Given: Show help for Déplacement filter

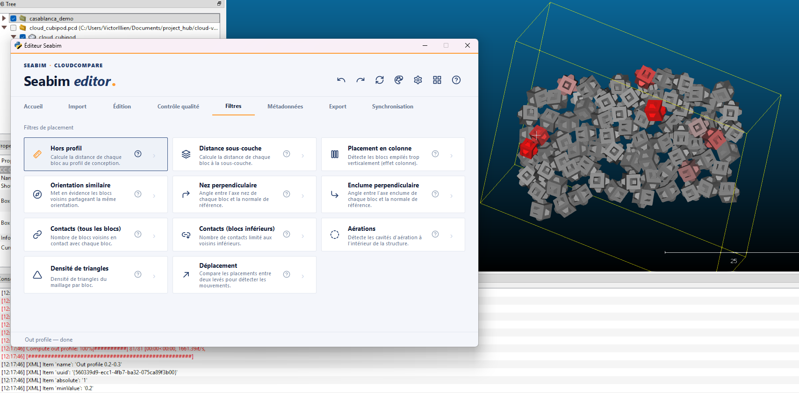Looking at the screenshot, I should coord(287,274).
